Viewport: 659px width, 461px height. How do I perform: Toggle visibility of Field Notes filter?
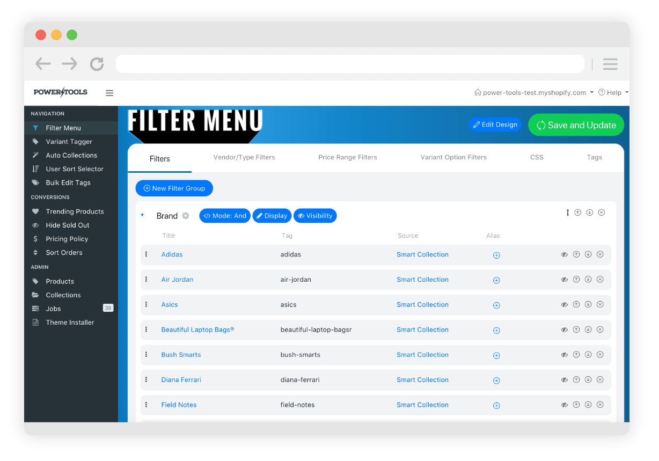[565, 405]
